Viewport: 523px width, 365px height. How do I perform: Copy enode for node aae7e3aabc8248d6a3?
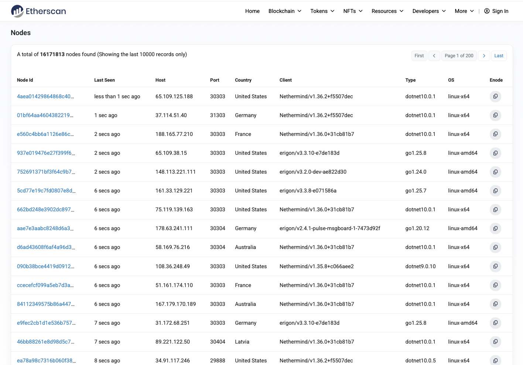495,228
